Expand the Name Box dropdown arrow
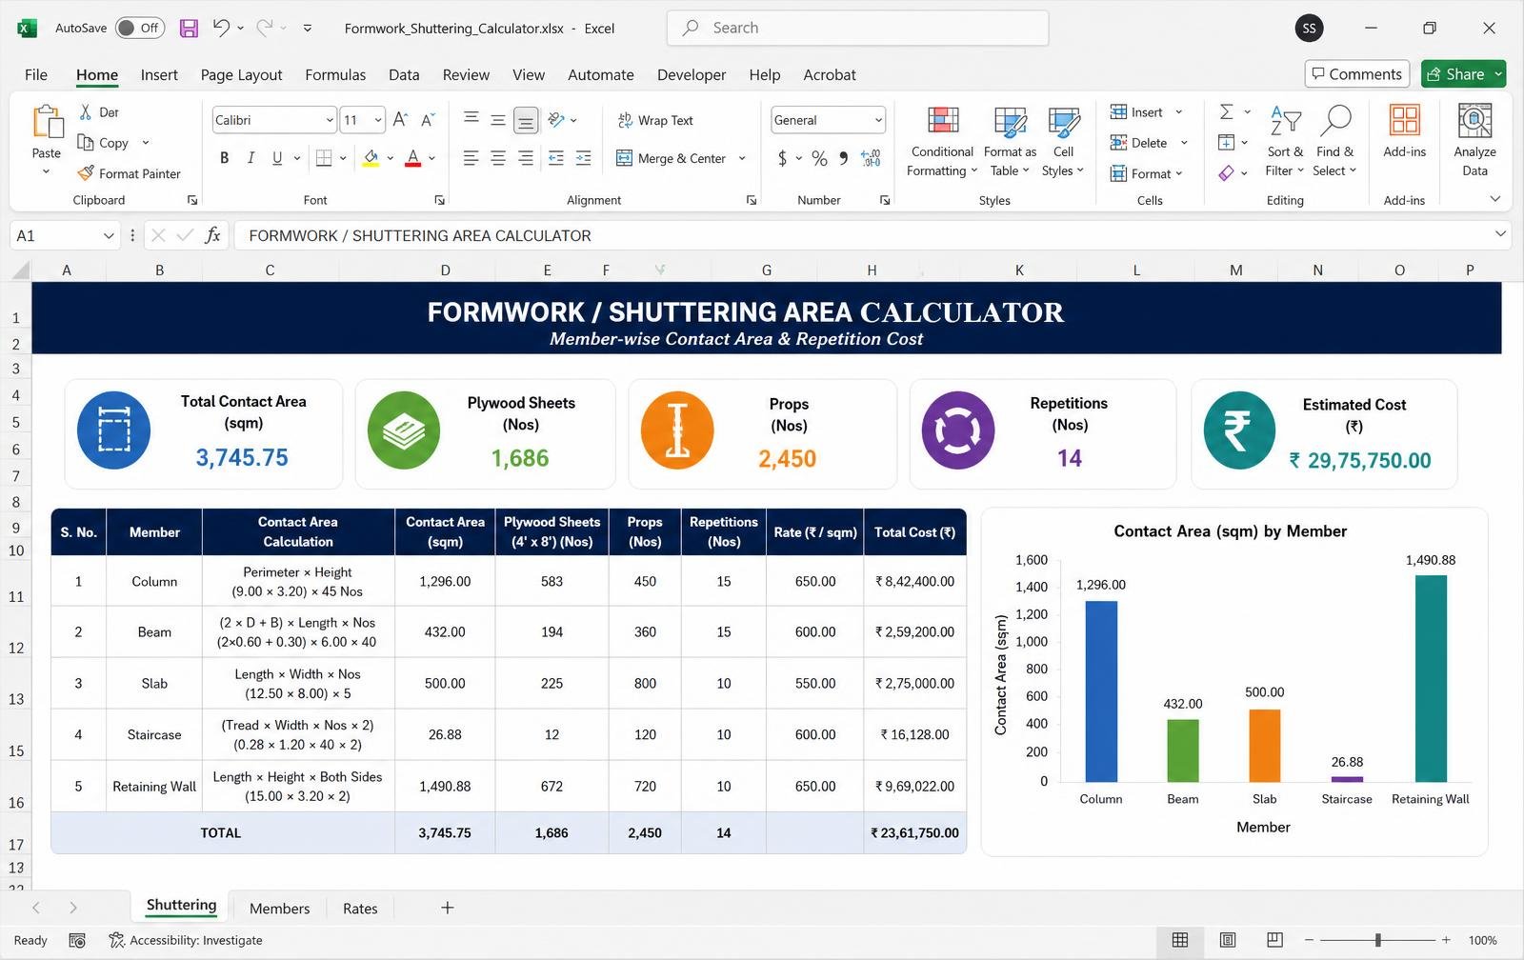The image size is (1524, 960). pos(109,235)
